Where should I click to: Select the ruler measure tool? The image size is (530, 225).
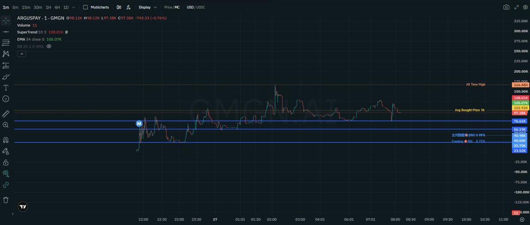(6, 114)
